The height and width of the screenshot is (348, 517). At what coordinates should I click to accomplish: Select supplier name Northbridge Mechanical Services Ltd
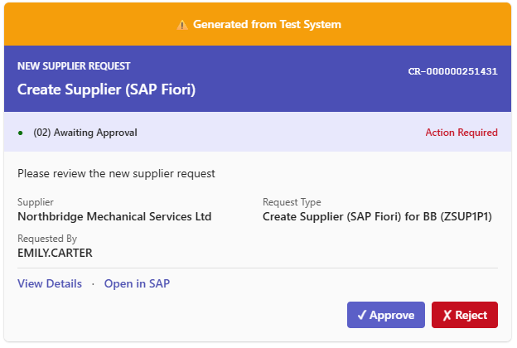[114, 216]
